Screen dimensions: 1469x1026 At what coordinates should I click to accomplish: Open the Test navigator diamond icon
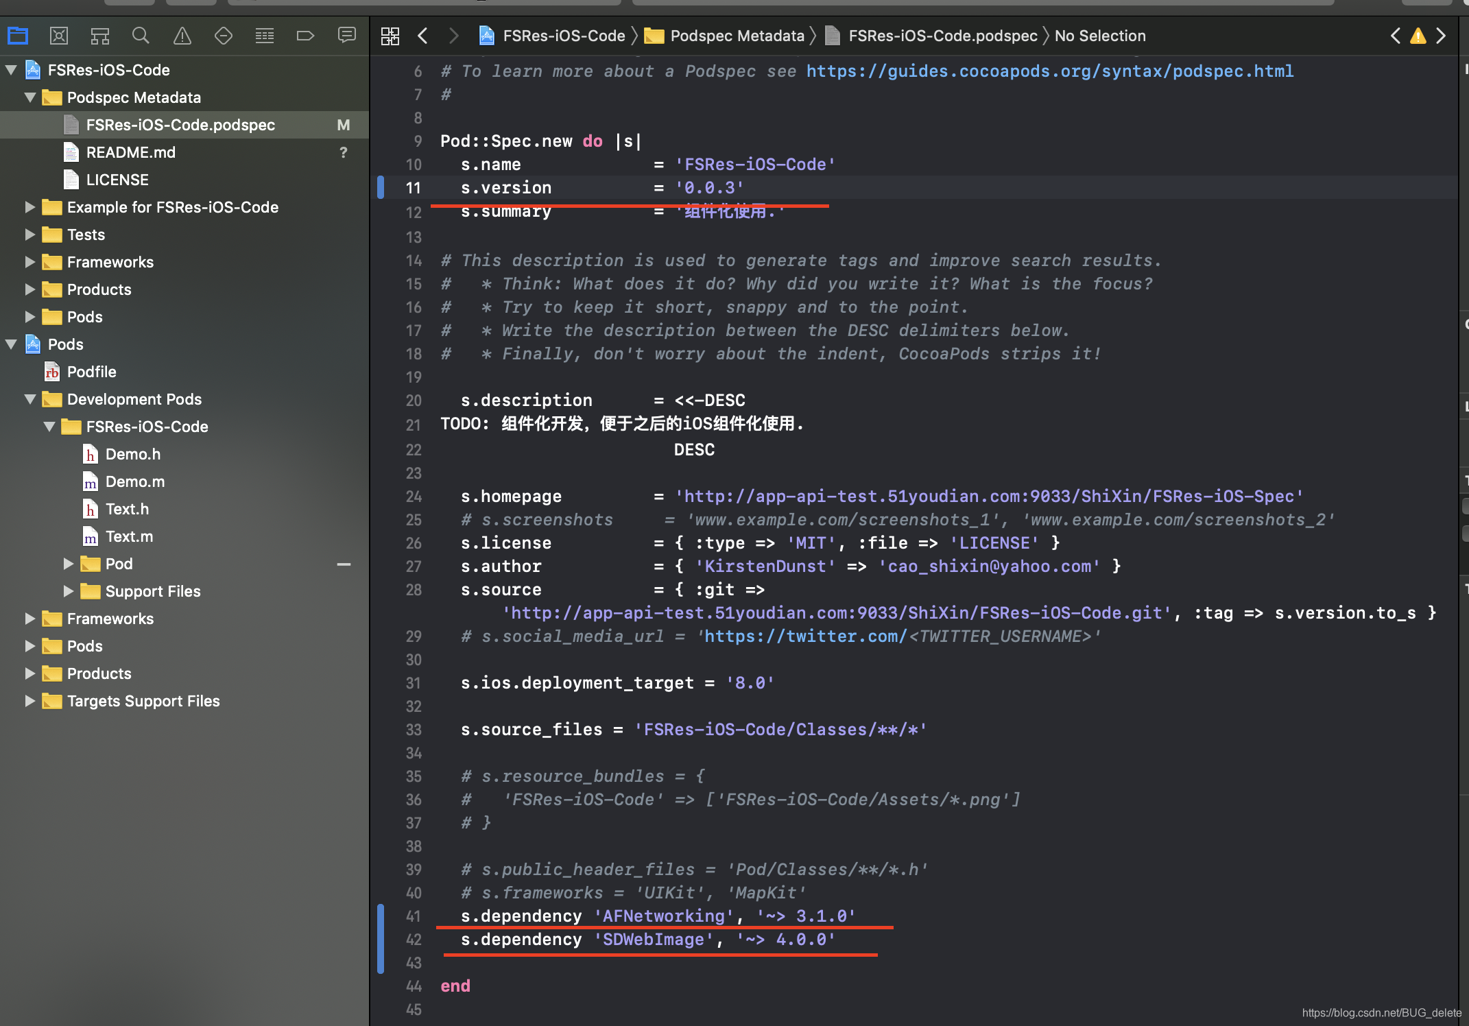(223, 36)
